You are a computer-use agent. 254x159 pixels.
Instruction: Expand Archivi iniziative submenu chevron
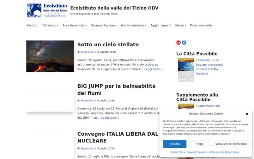click(x=146, y=25)
